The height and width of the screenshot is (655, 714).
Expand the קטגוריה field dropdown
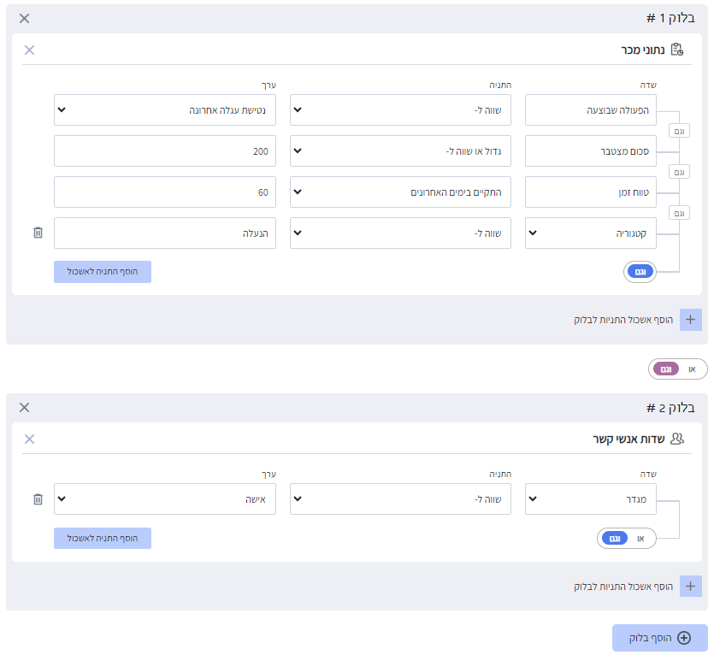pyautogui.click(x=591, y=233)
